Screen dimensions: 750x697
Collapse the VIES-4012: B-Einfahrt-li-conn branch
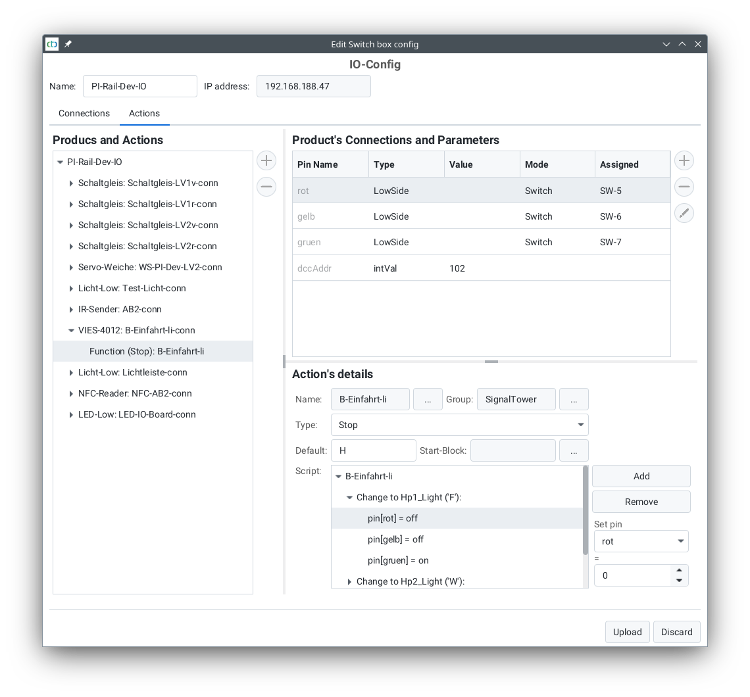[x=71, y=330]
